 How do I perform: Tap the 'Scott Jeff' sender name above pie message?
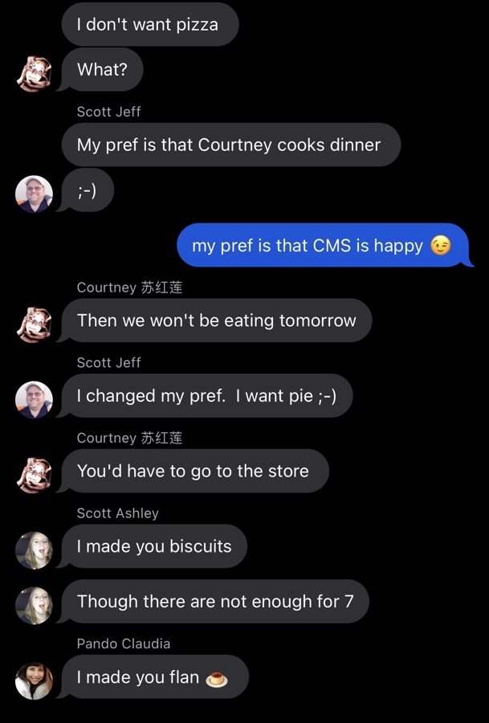(x=108, y=362)
